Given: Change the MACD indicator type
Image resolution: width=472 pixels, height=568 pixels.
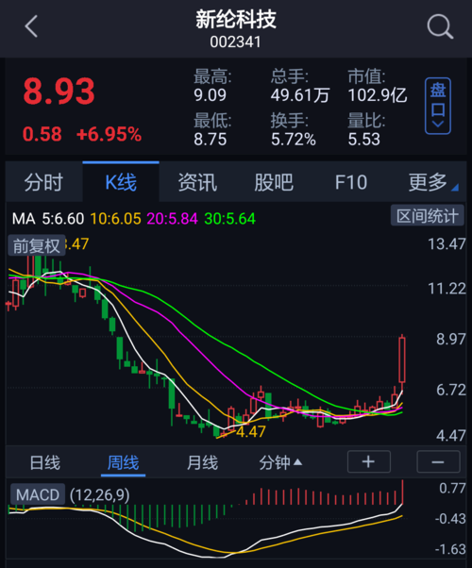Looking at the screenshot, I should tap(38, 494).
